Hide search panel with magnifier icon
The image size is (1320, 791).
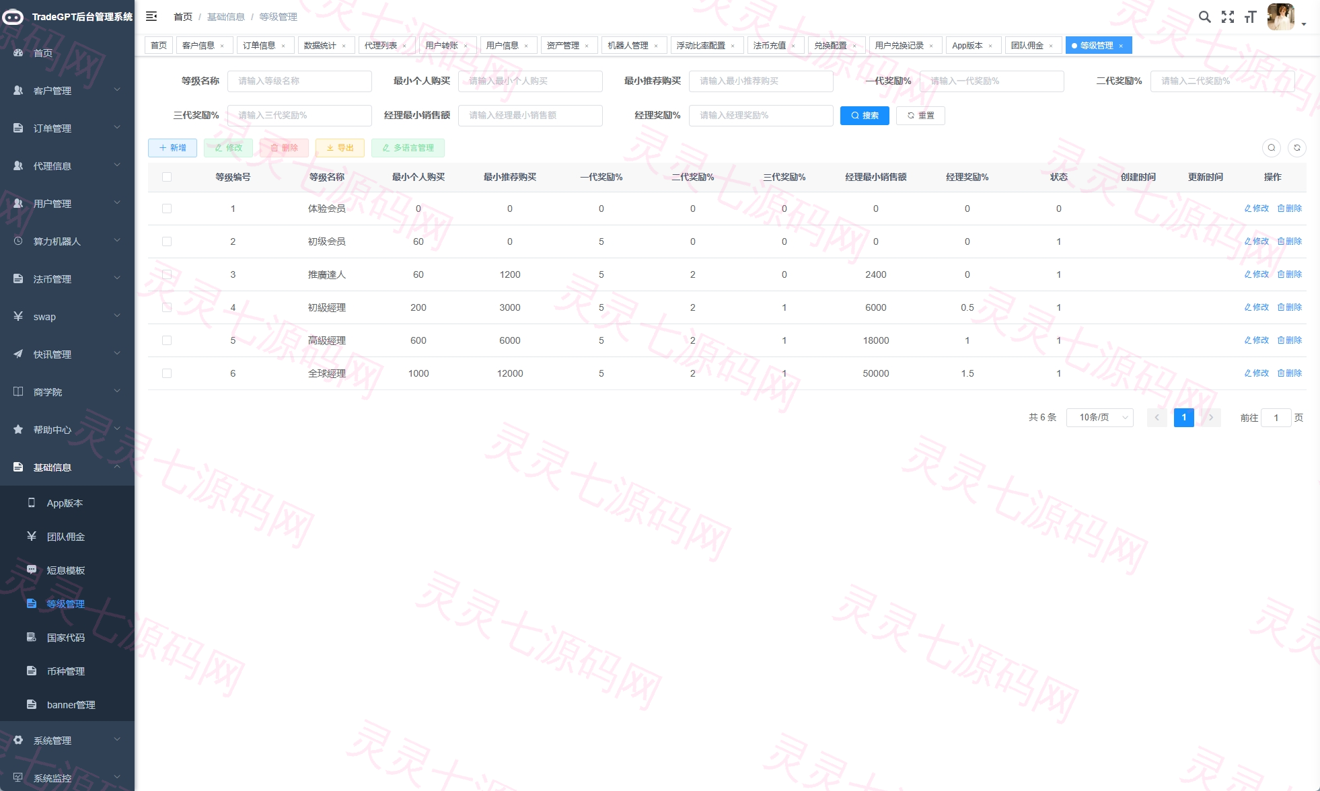1272,148
